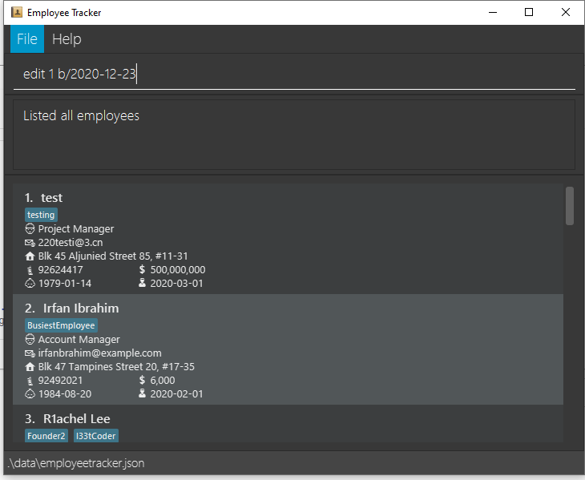Click address 'Blk 45 Aljunied Street 85, #11-31'
The height and width of the screenshot is (480, 585).
[x=113, y=256]
